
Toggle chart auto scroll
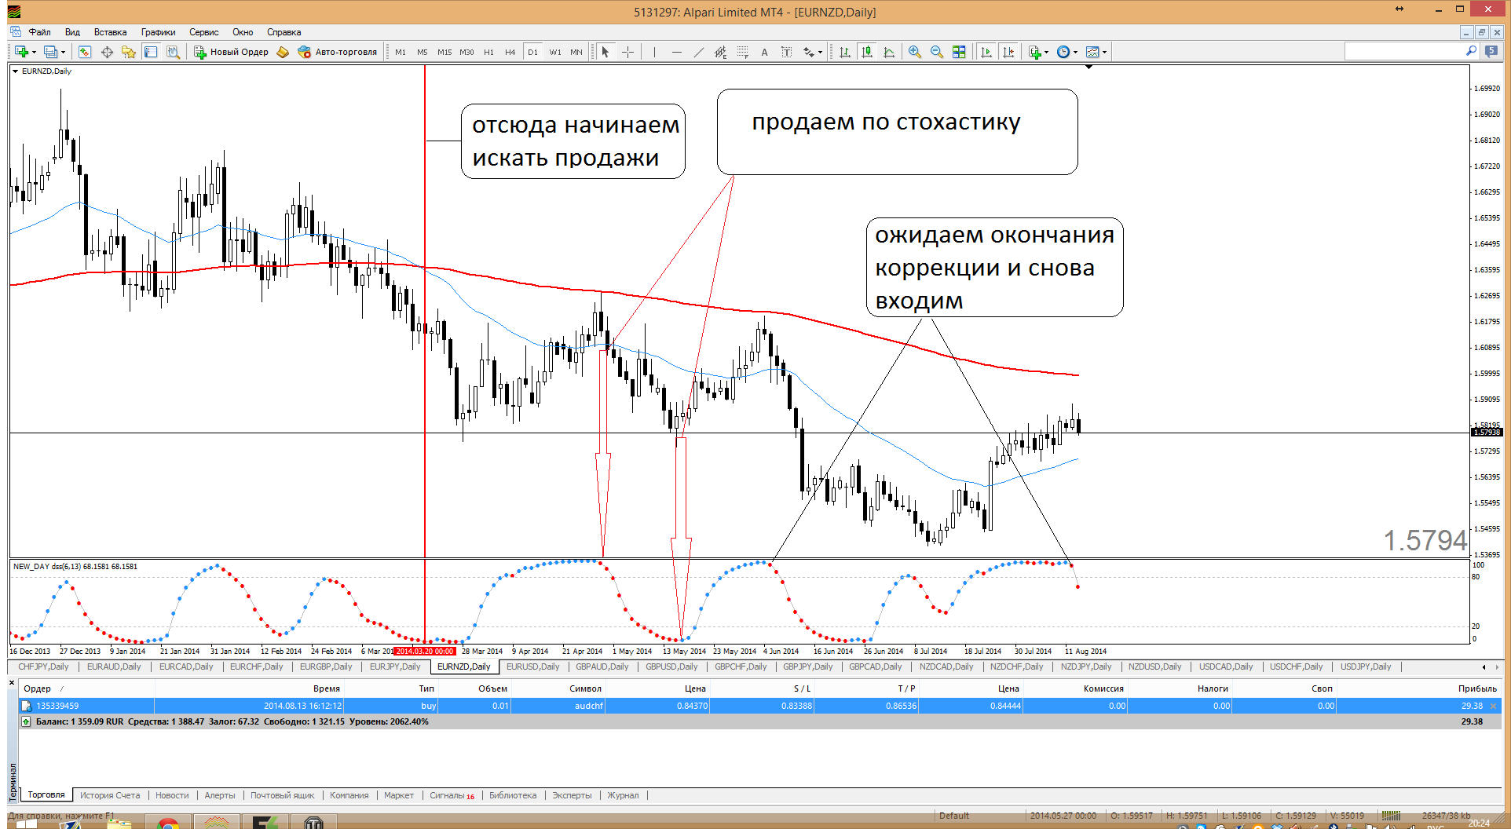(986, 52)
